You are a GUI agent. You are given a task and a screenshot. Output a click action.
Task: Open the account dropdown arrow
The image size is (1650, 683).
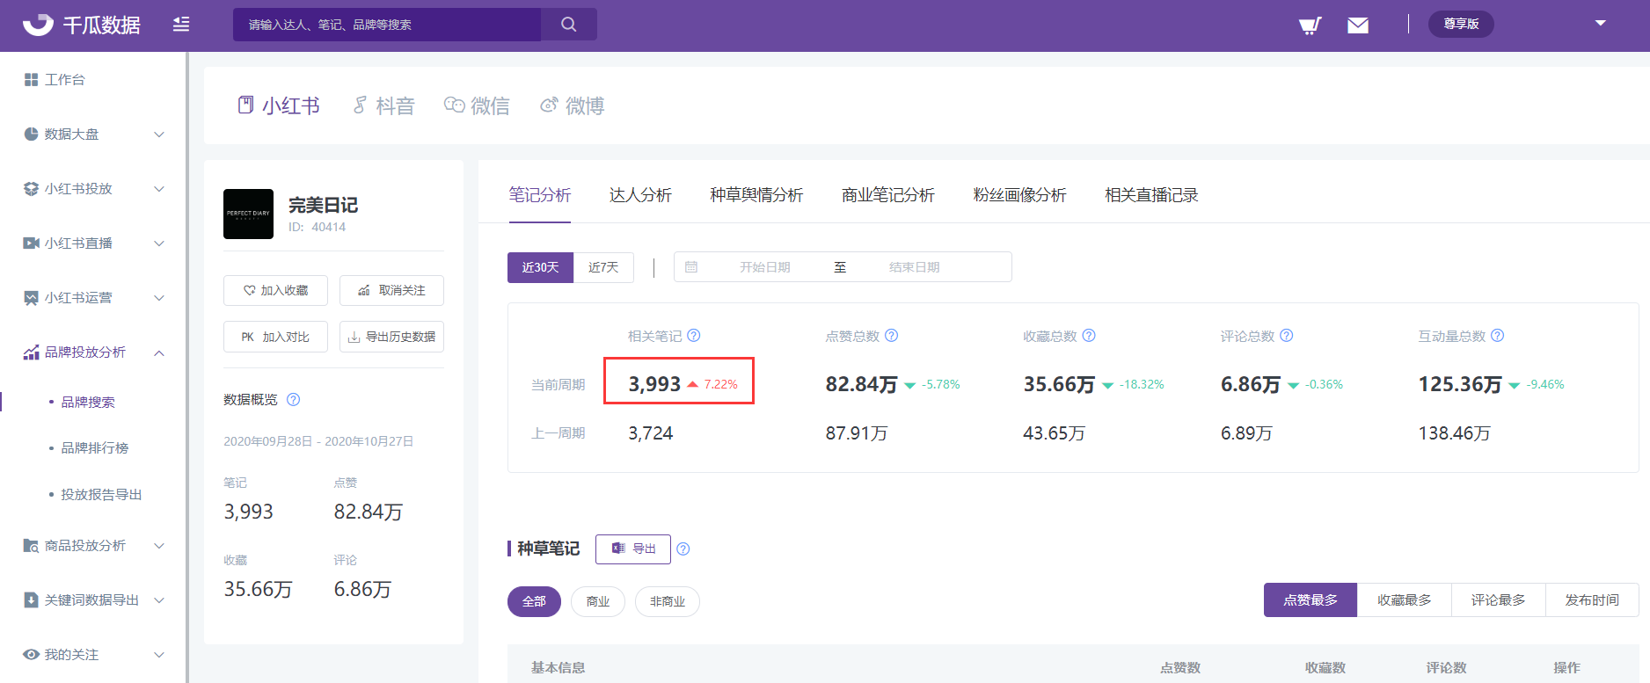(x=1601, y=23)
